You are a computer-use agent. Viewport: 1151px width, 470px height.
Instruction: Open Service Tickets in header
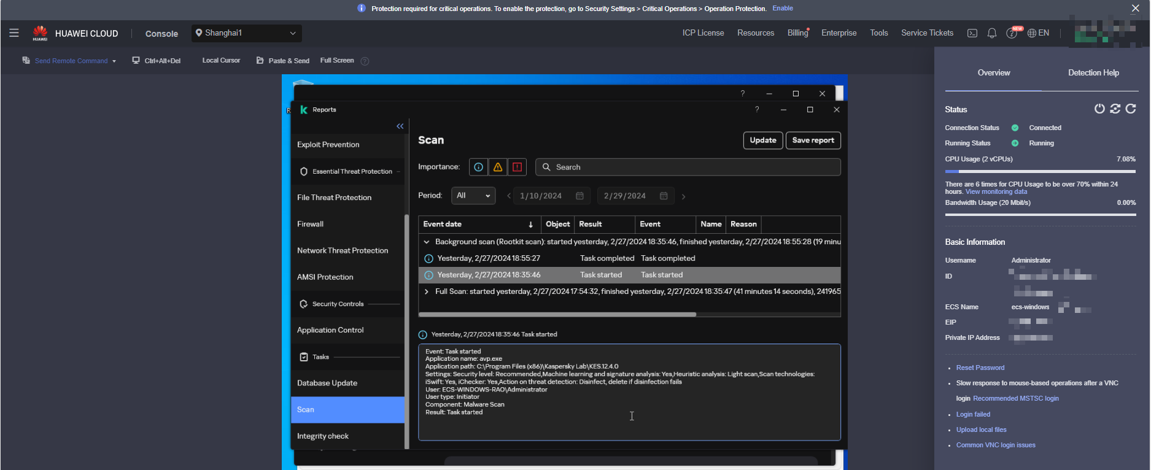(927, 33)
